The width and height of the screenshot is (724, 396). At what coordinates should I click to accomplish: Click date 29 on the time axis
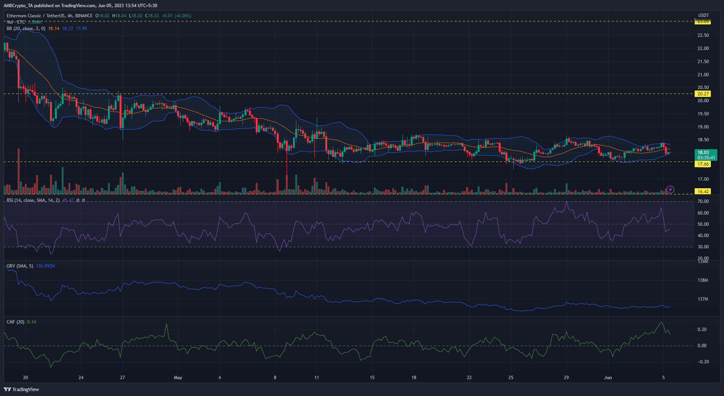point(566,378)
